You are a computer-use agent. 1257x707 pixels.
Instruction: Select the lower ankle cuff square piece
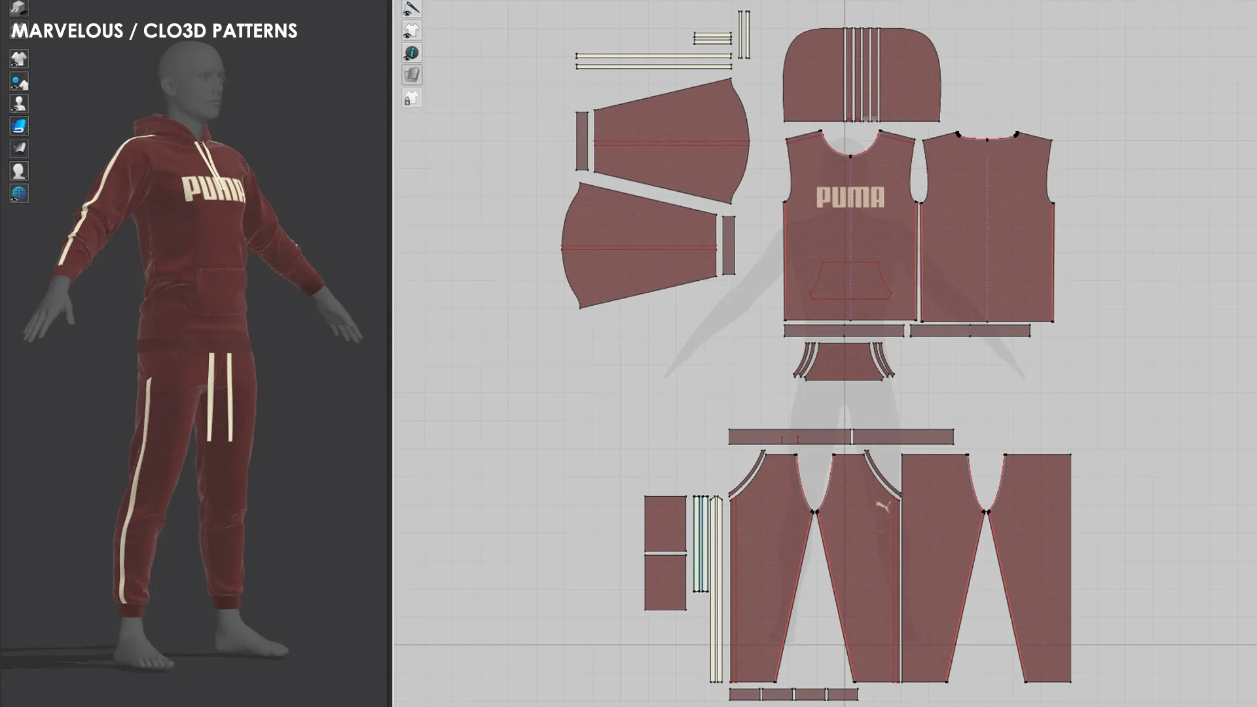[665, 583]
